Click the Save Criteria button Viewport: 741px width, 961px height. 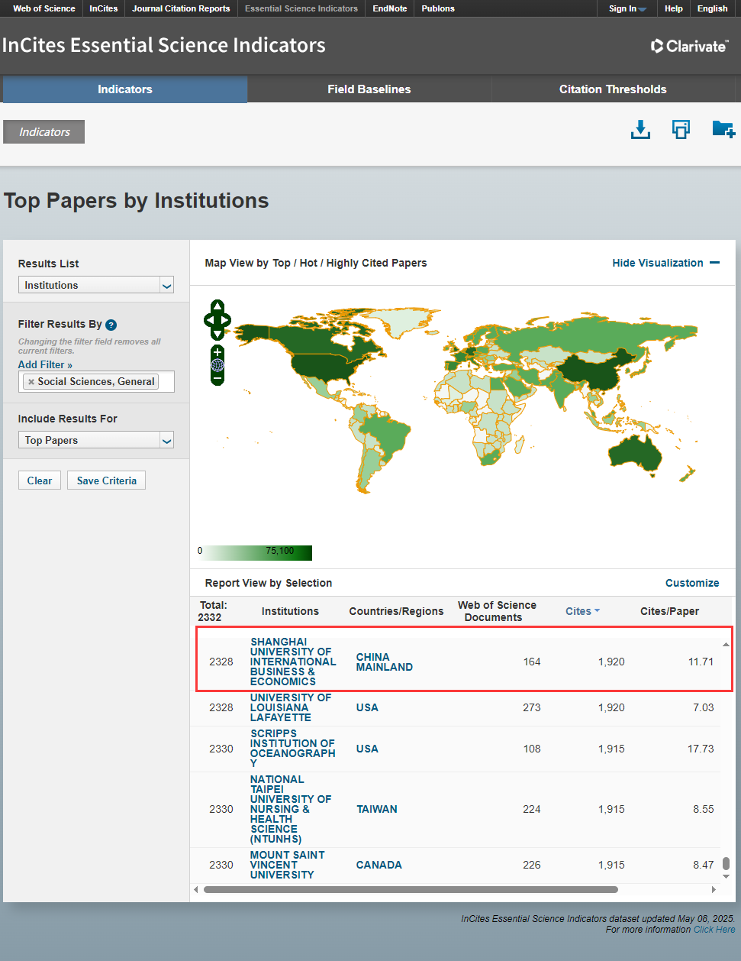106,480
